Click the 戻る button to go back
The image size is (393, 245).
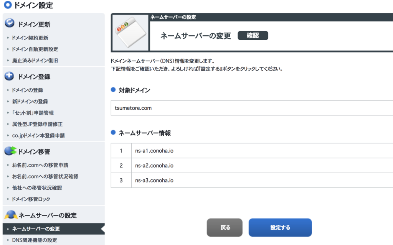click(225, 227)
